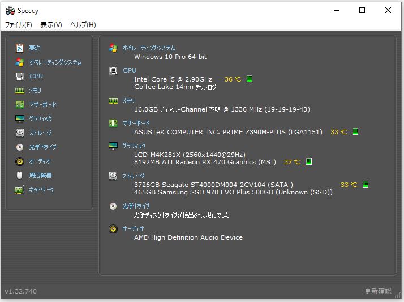The height and width of the screenshot is (302, 404).
Task: Open the 要約 summary sidebar icon
Action: tap(20, 48)
